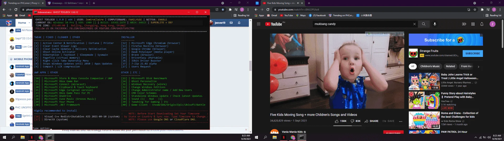The height and width of the screenshot is (141, 504).
Task: Open File Explorer on left taskbar
Action: coord(23,137)
